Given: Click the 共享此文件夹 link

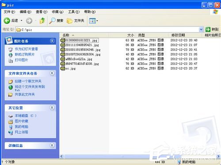Looking at the screenshot, I should 25,94.
